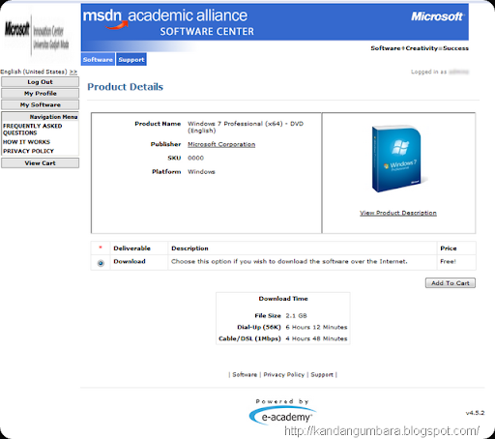Select the '4 Hours 48 Minutes' value
The width and height of the screenshot is (495, 439).
click(x=316, y=338)
